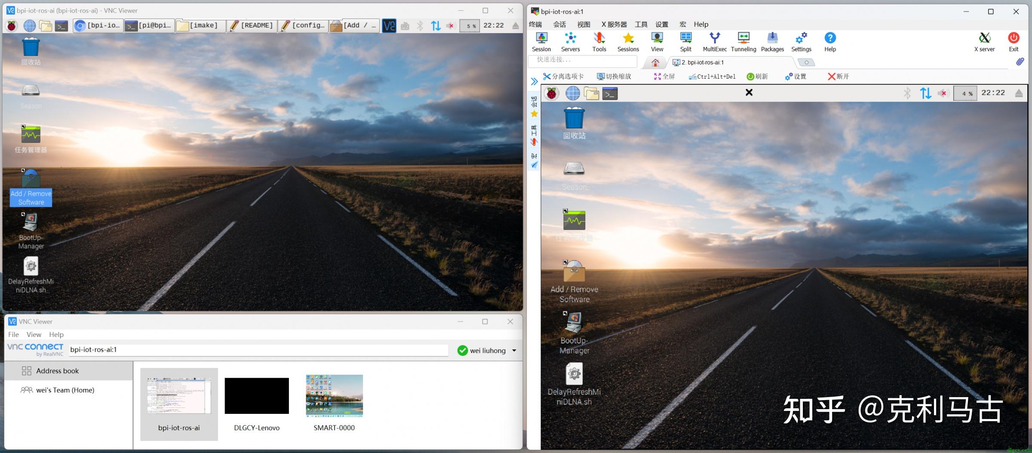Click the 回收站 trash icon in VNC Viewer
The image size is (1032, 453).
[x=31, y=51]
